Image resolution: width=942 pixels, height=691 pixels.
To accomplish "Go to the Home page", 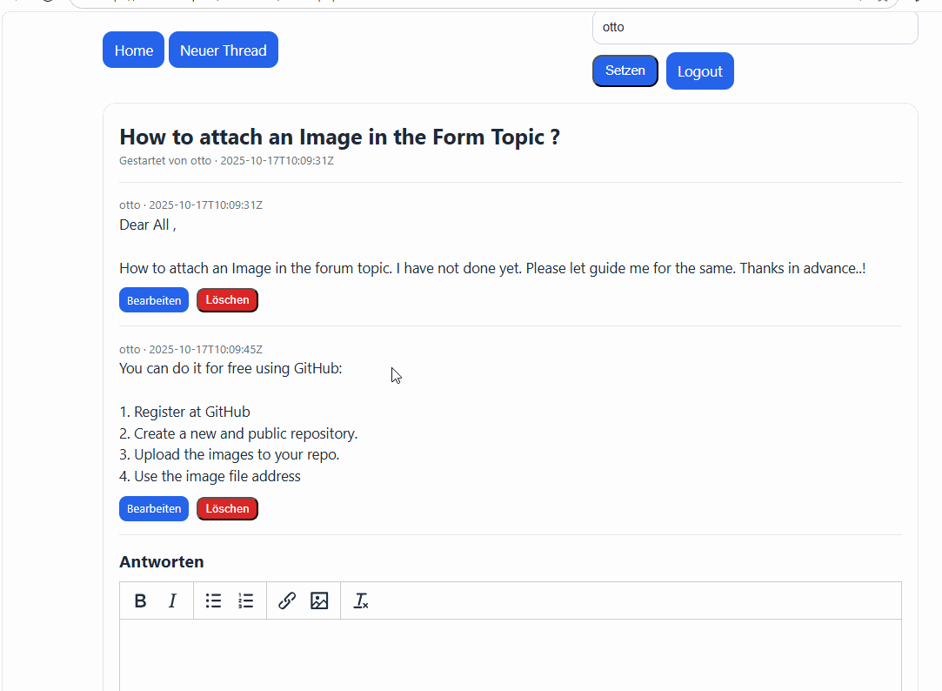I will (x=133, y=50).
